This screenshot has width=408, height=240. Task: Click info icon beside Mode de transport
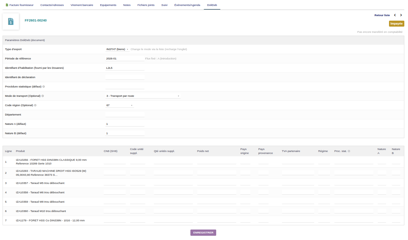coord(43,96)
